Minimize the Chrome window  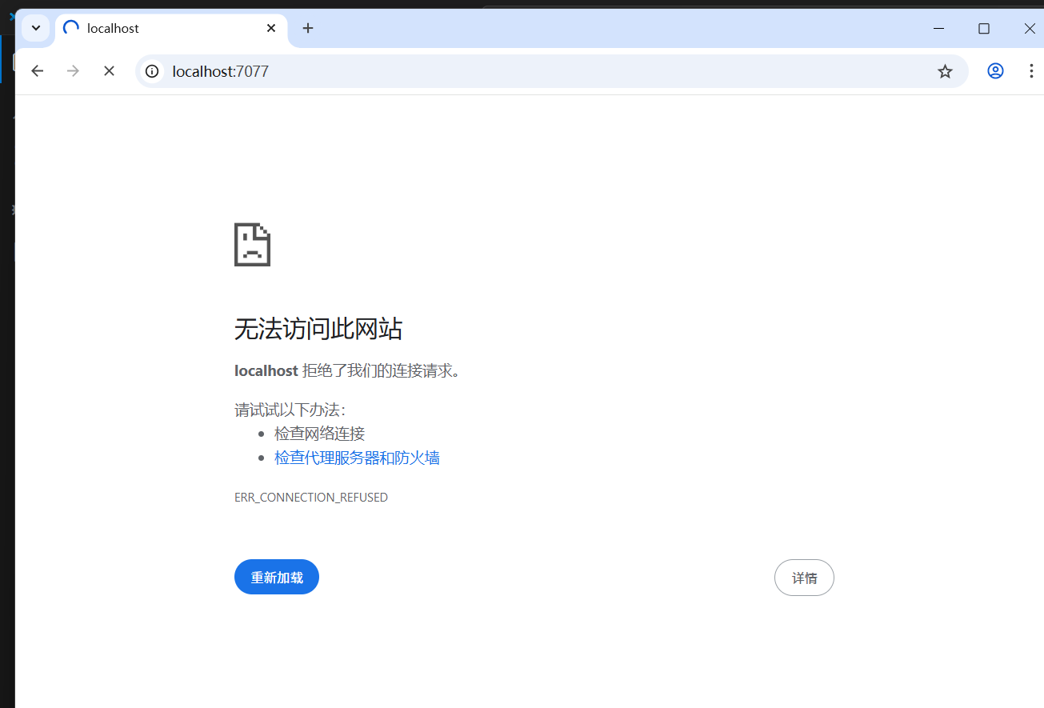click(x=938, y=28)
